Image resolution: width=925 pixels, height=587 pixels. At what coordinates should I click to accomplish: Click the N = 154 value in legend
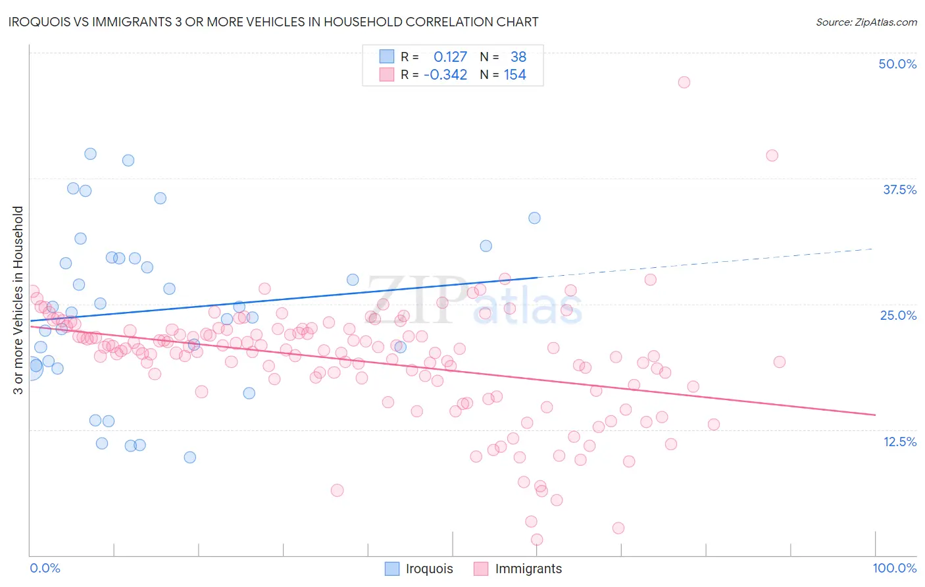tap(503, 74)
